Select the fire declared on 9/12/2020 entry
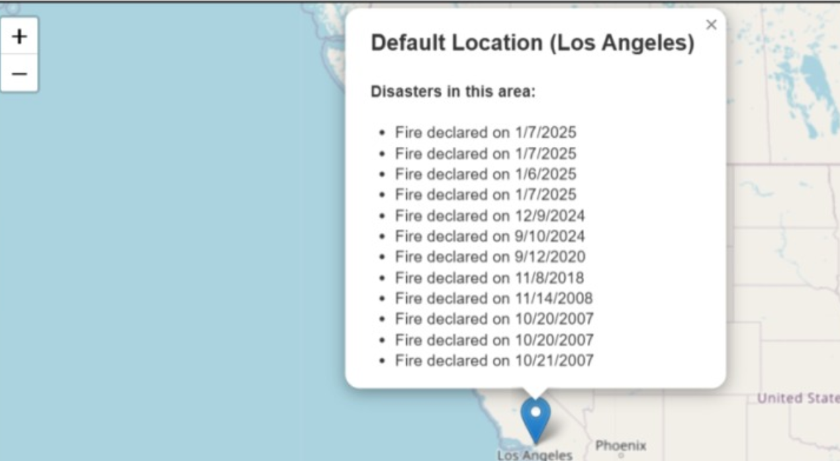Viewport: 840px width, 461px height. (489, 257)
